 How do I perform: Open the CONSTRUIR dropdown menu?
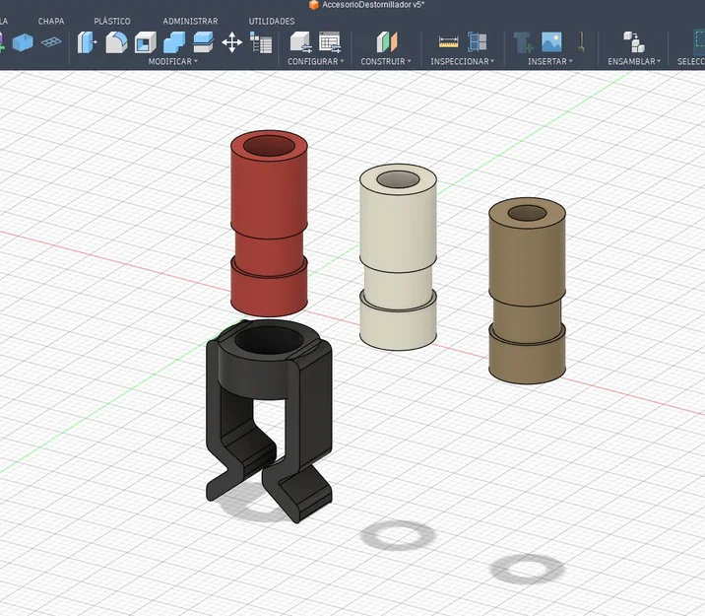[x=386, y=61]
